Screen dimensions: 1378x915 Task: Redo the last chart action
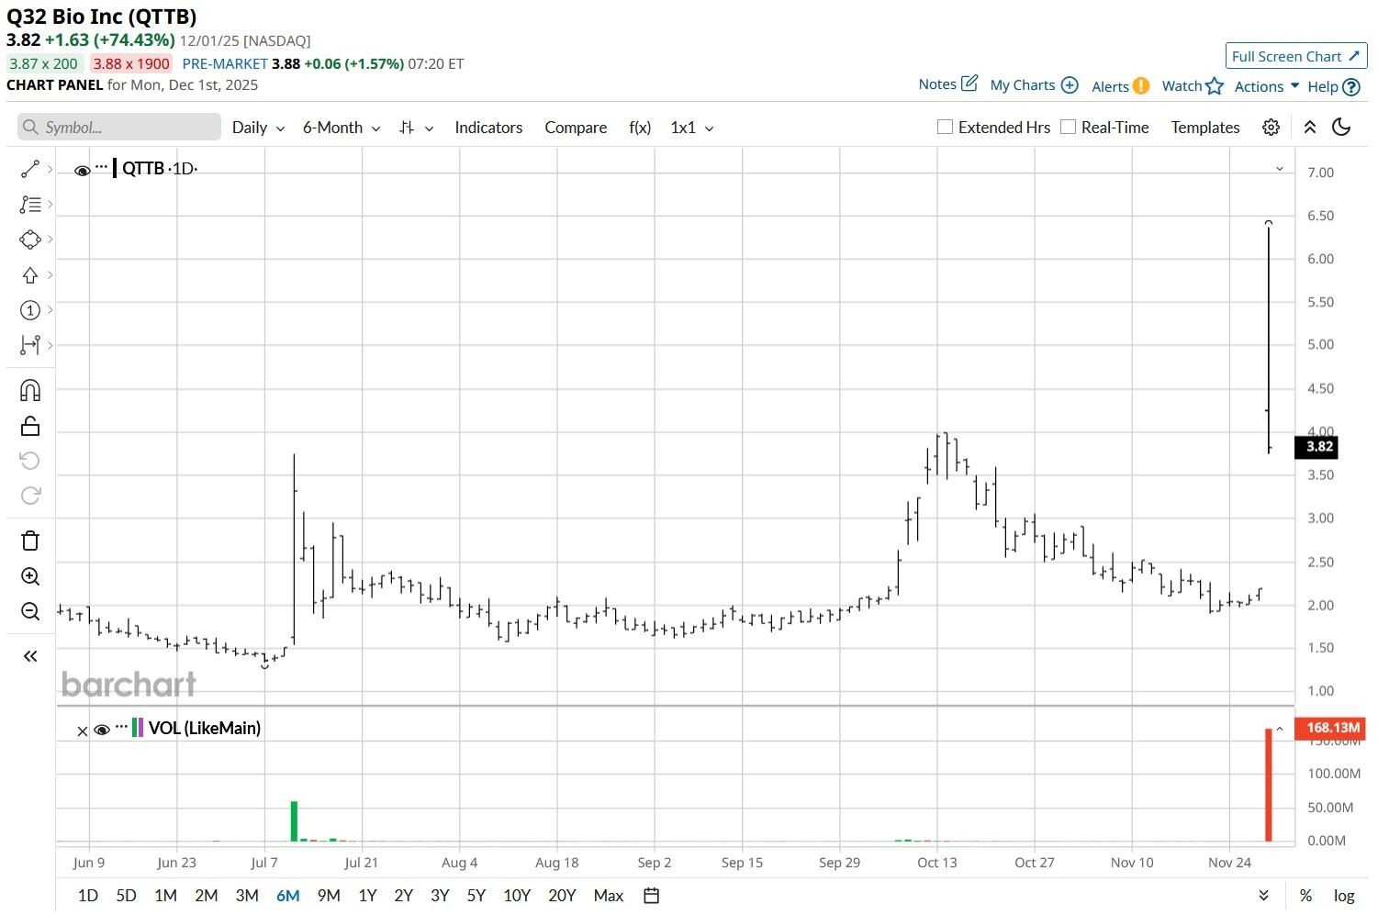(29, 496)
